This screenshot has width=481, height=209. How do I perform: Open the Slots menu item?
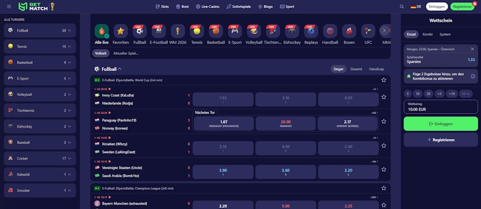162,6
